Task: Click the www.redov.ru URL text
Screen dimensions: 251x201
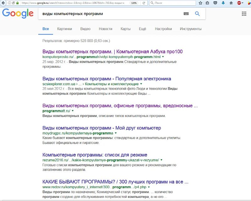Action: 94,187
